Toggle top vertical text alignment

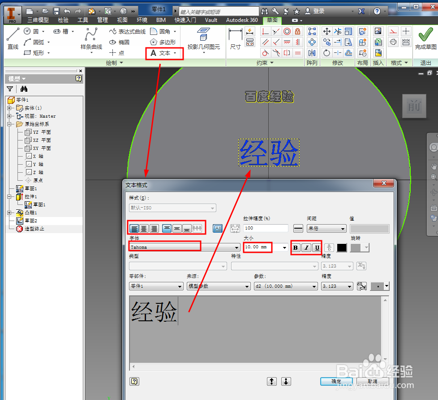click(167, 229)
